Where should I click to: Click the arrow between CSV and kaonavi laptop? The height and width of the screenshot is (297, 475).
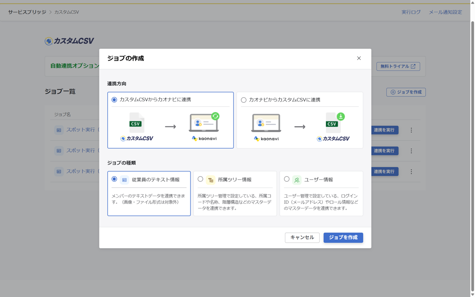(x=171, y=127)
